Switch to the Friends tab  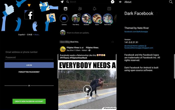click(80, 9)
